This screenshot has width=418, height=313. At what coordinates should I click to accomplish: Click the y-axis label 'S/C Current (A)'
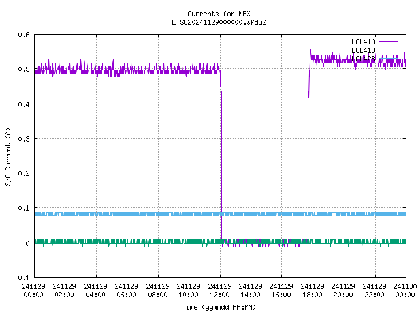pos(8,157)
